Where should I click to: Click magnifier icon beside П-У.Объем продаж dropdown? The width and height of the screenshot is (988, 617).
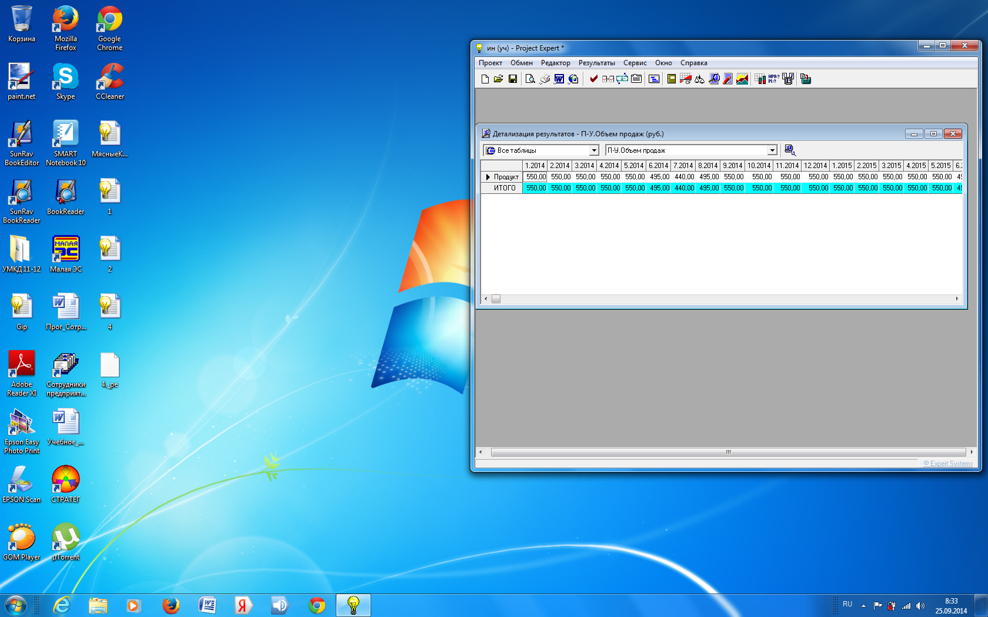790,150
